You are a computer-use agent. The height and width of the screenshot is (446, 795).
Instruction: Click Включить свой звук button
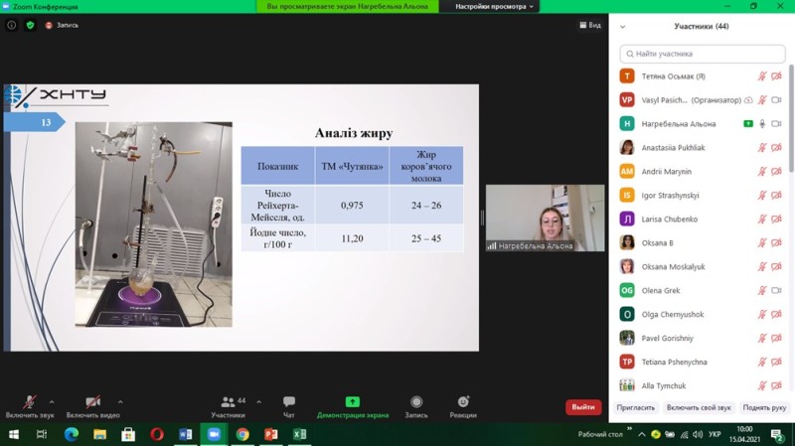point(699,407)
